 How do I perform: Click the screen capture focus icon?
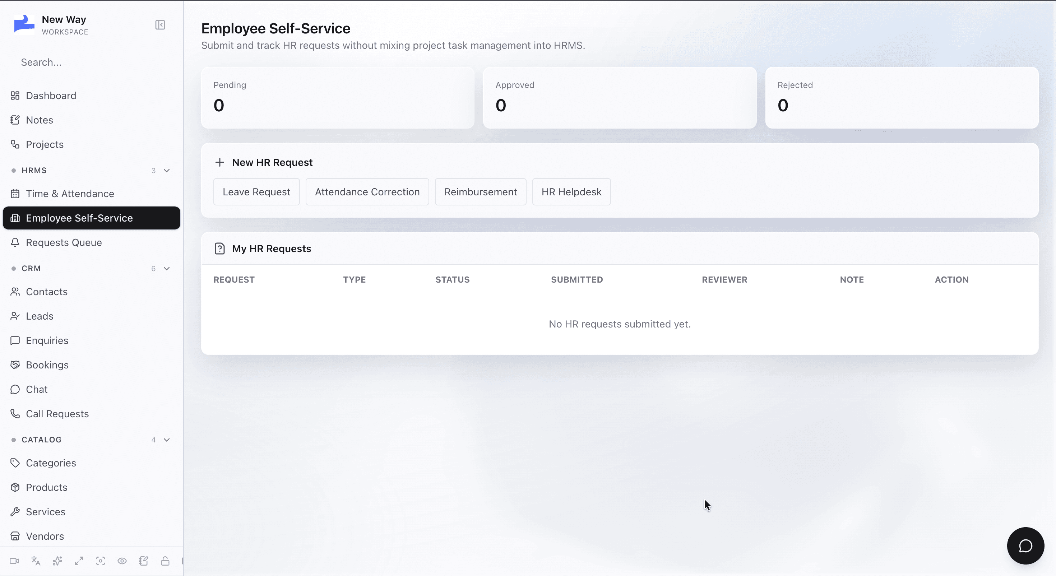point(101,561)
